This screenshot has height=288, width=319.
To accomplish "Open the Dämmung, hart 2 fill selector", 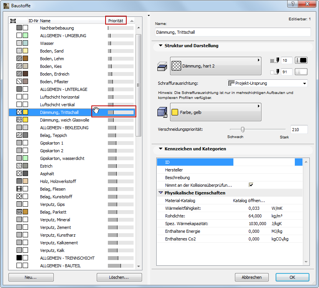I will click(x=216, y=66).
